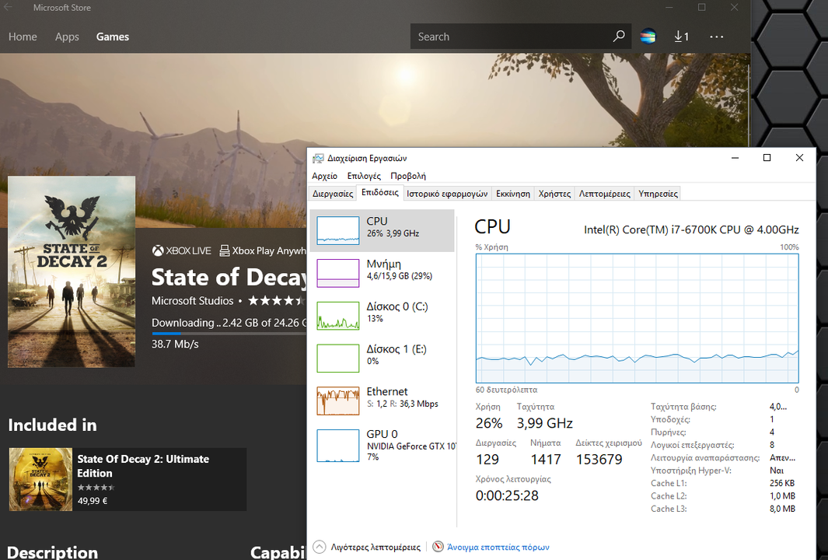Click the threads count 1417
Screen dimensions: 828x560
click(546, 459)
